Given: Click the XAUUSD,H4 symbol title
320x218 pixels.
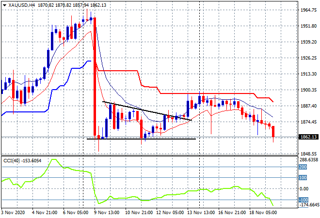Looking at the screenshot, I should tap(18, 5).
